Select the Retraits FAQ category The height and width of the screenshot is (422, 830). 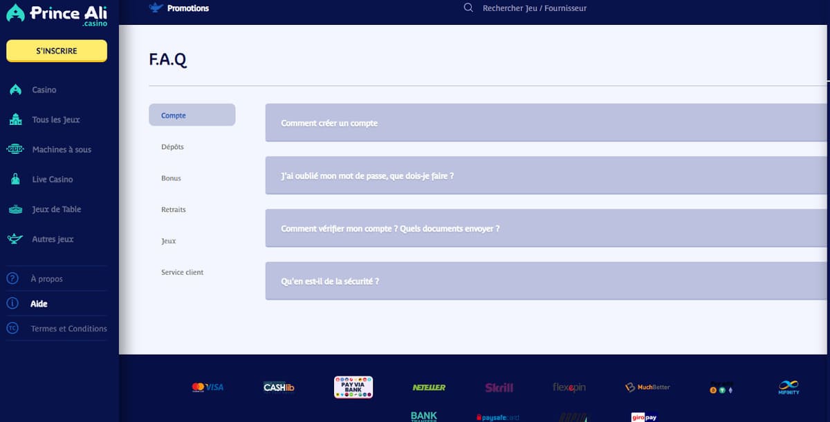coord(173,209)
